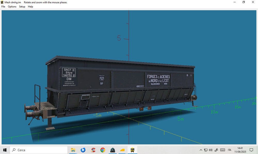Click the green 15m axis label
Viewport: 258px width, 154px height.
point(238,107)
